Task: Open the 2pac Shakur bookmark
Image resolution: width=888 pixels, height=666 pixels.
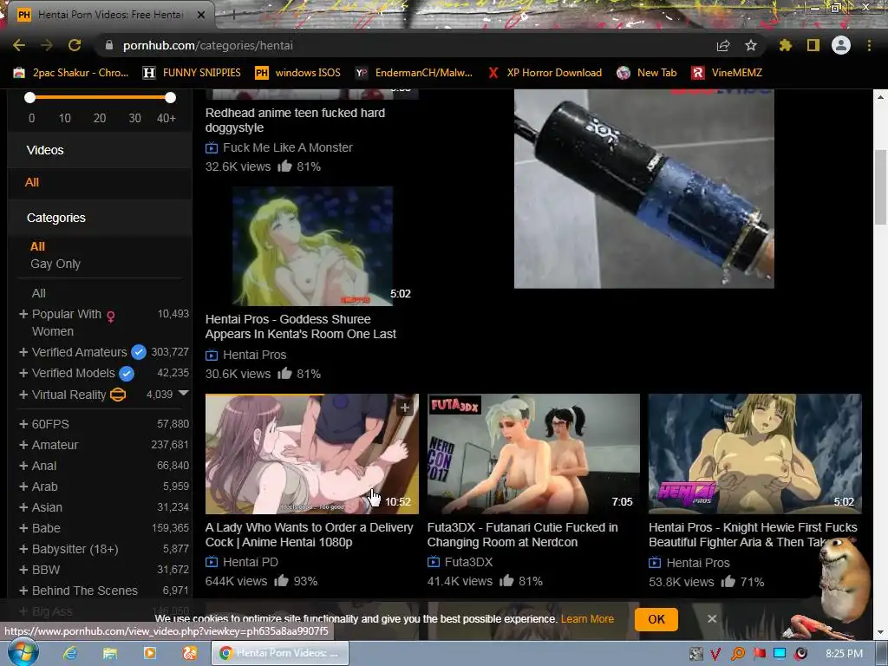Action: point(71,73)
